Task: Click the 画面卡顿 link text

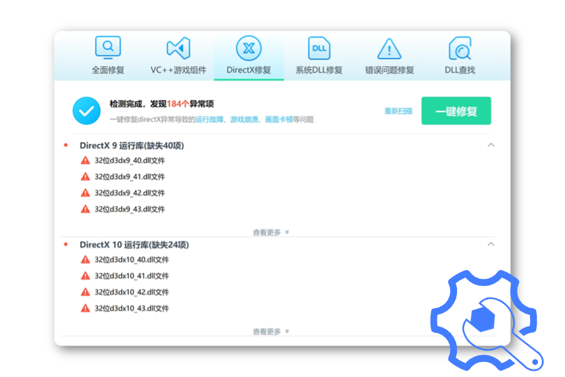Action: (279, 119)
